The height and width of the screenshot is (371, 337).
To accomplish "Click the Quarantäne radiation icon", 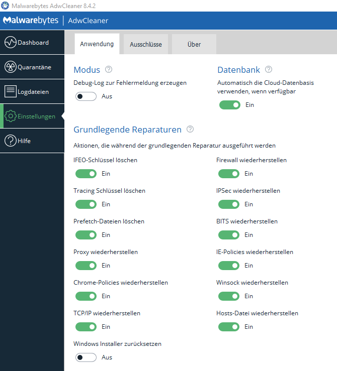I will tap(11, 67).
